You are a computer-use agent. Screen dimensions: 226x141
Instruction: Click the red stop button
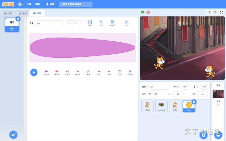coord(148,12)
